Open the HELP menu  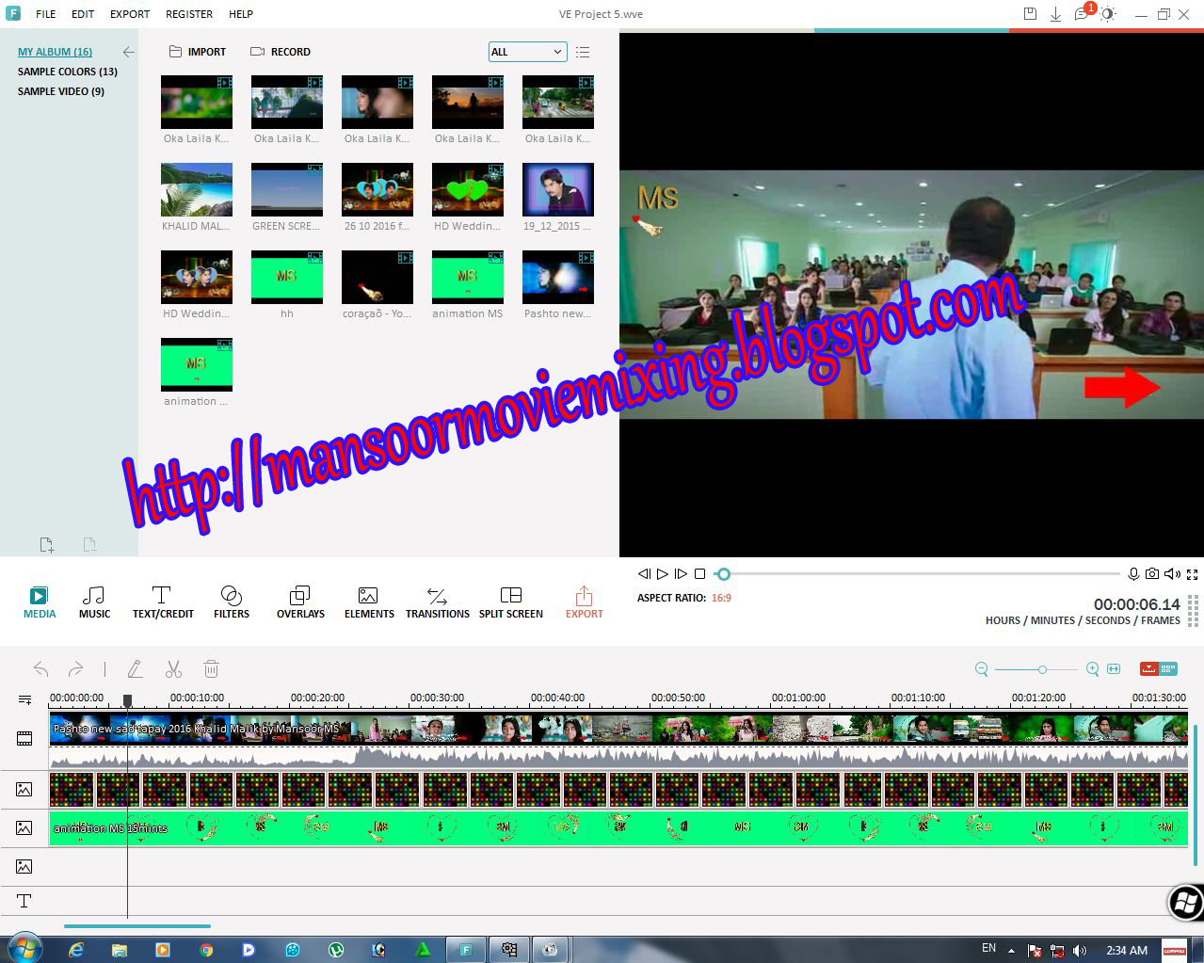pyautogui.click(x=241, y=14)
